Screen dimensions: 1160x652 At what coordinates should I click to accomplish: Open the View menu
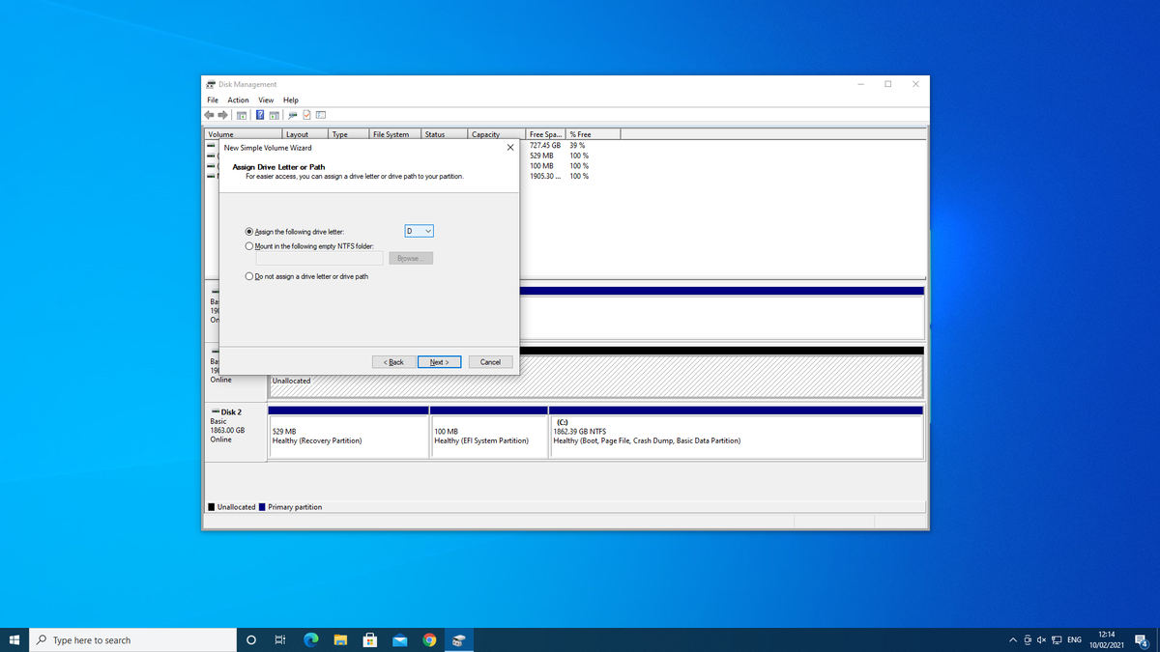click(x=266, y=100)
